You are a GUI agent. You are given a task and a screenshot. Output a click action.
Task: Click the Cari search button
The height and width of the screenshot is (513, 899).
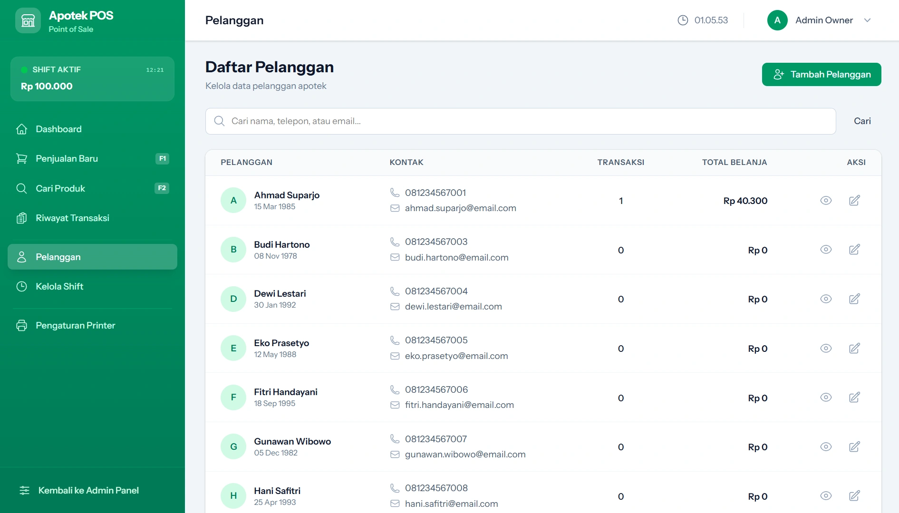tap(862, 121)
